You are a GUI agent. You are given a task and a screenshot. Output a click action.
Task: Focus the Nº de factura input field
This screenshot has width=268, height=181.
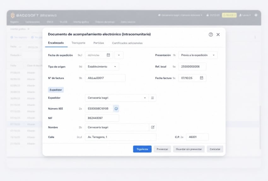tap(105, 78)
